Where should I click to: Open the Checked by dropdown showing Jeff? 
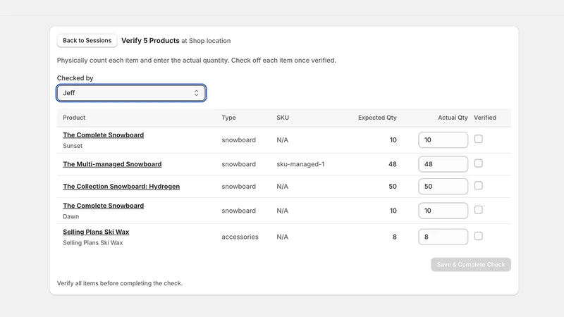click(131, 93)
